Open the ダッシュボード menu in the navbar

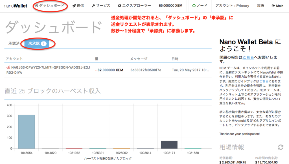click(50, 6)
